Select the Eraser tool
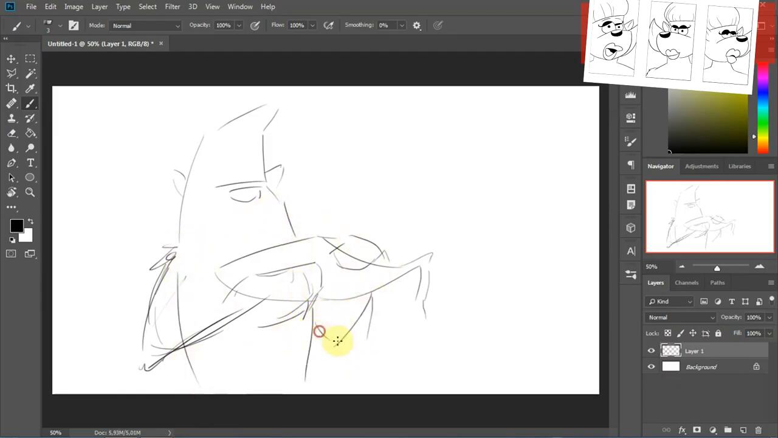778x438 pixels. coord(11,133)
